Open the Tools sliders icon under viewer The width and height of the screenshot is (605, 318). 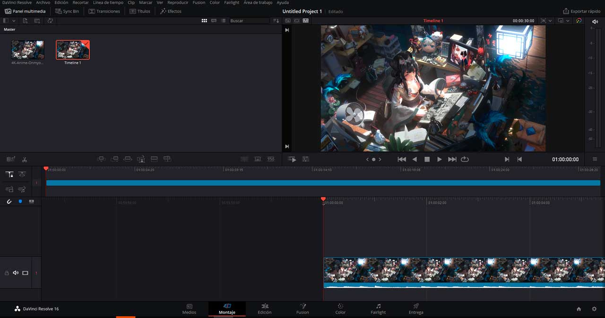pos(306,159)
